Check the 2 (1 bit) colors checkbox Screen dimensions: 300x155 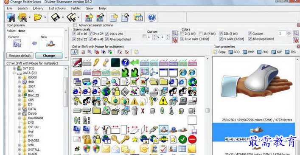[182, 34]
